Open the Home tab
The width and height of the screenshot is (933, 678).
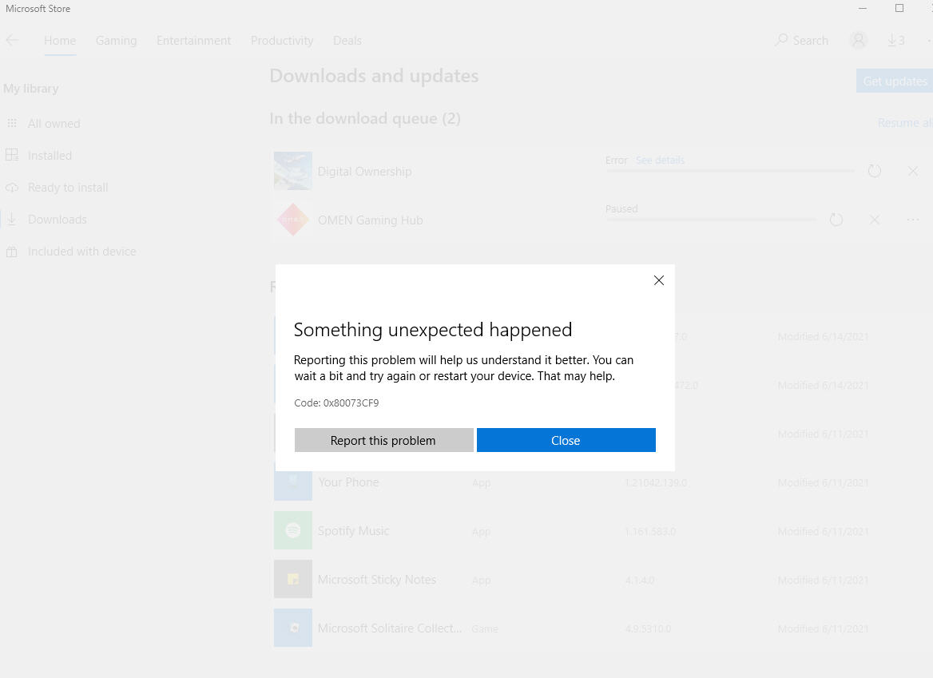click(x=59, y=41)
